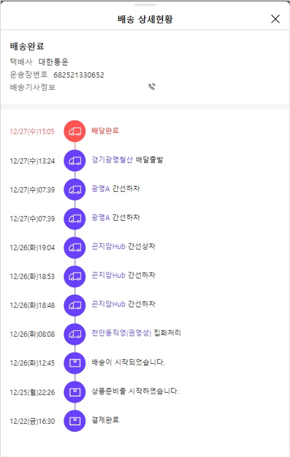Viewport: 290px width, 457px height.
Task: Click the box icon for payment complete
Action: pyautogui.click(x=75, y=421)
